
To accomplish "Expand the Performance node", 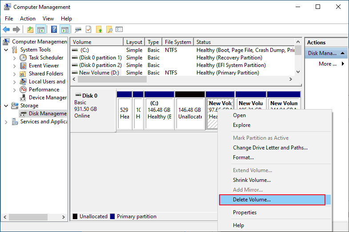I will point(15,90).
